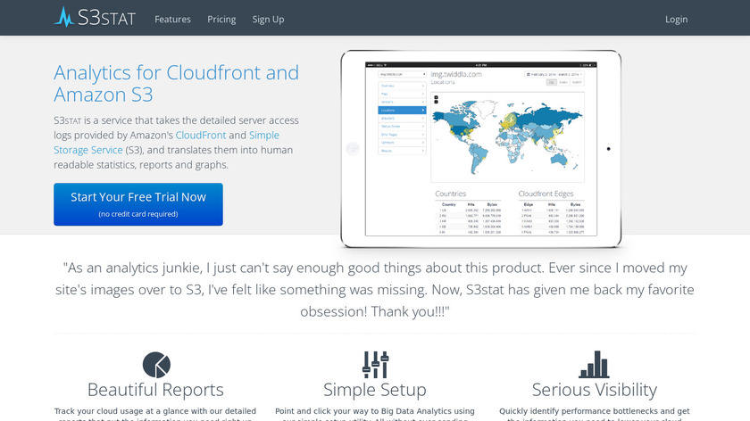
Task: Click the bar chart Serious Visibility icon
Action: tap(594, 365)
